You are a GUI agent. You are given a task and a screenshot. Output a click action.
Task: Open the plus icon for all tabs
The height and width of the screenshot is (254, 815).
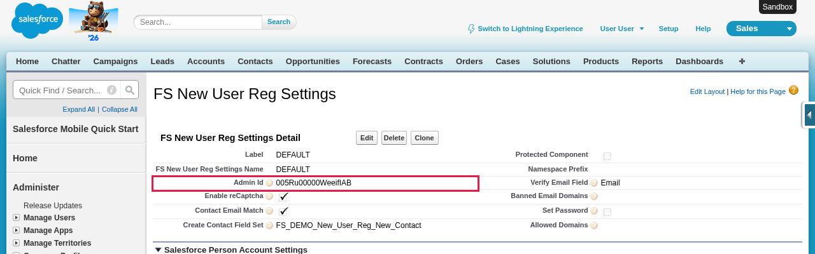pyautogui.click(x=742, y=62)
